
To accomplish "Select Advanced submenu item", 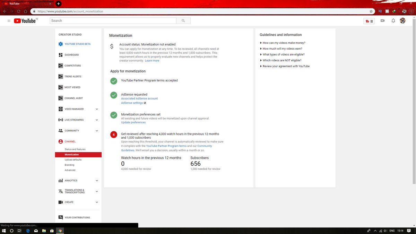I will coord(70,170).
